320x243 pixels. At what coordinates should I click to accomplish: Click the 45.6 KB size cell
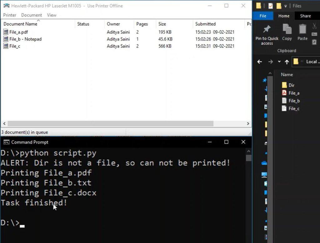(165, 39)
